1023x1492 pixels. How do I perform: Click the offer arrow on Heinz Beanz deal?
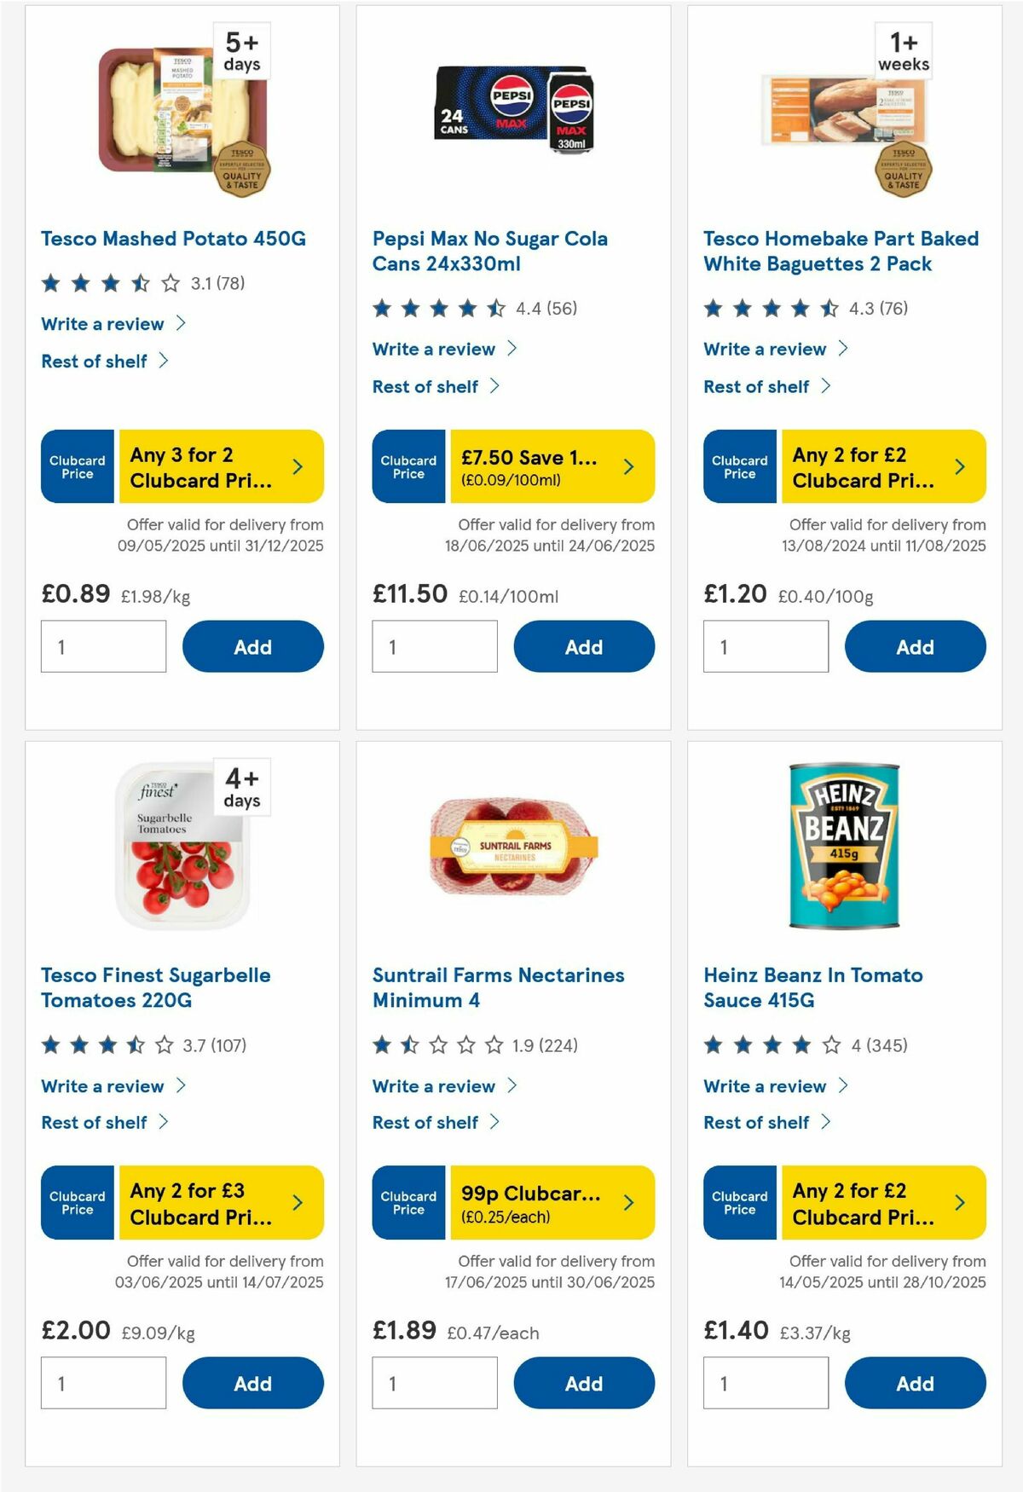(x=959, y=1203)
